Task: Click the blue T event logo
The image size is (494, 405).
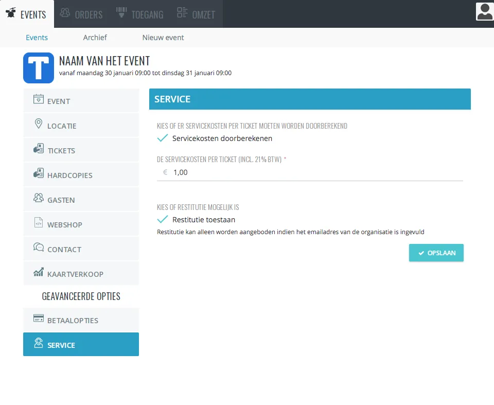Action: 39,68
